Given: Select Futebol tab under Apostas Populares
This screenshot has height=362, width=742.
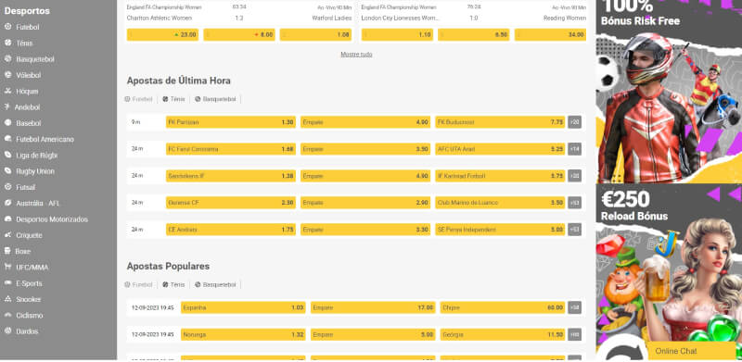Looking at the screenshot, I should 138,285.
